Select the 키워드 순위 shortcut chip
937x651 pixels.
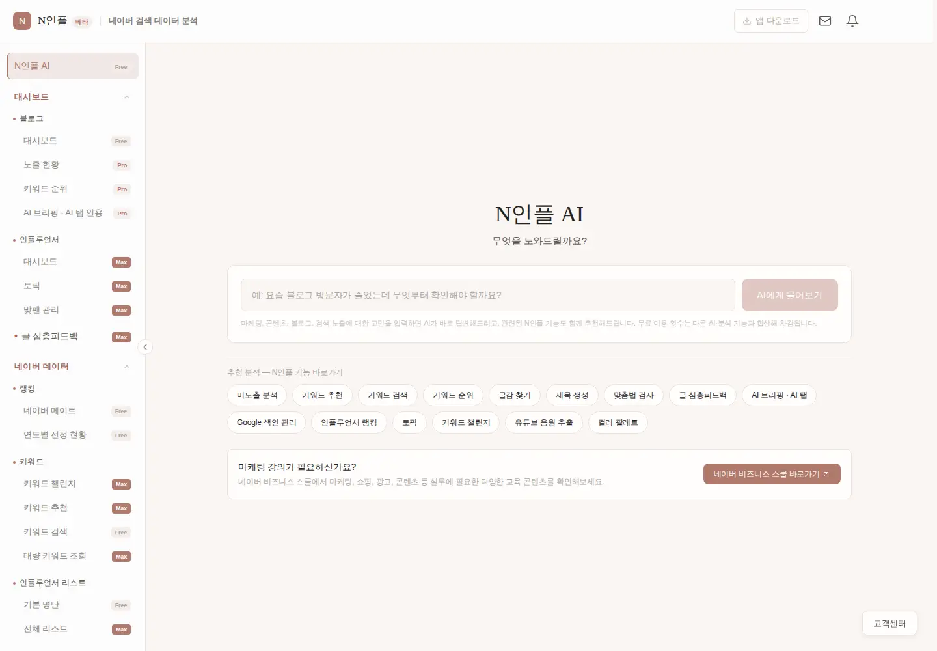tap(453, 395)
